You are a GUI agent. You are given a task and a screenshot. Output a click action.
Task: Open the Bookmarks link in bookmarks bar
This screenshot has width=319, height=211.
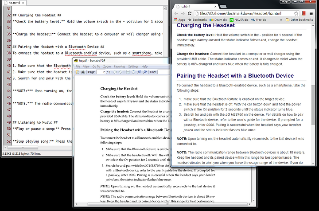point(197,20)
